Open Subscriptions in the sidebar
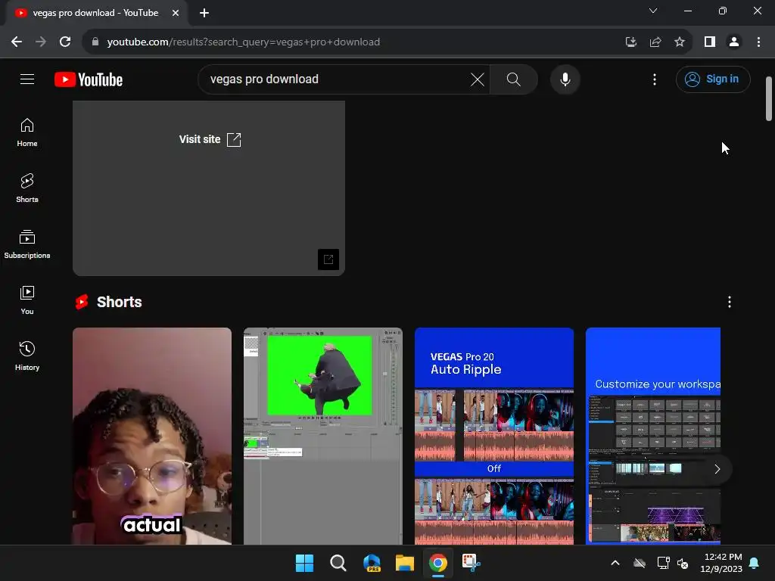This screenshot has width=775, height=581. click(27, 244)
